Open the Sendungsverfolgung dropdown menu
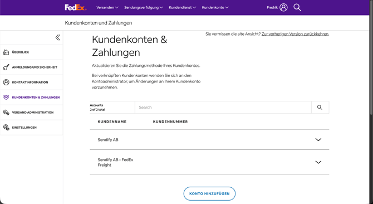Viewport: 373px width, 204px height. (144, 7)
